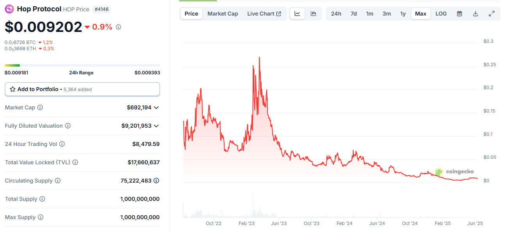The height and width of the screenshot is (232, 512).
Task: Expand the Market Cap value chevron
Action: (x=156, y=108)
